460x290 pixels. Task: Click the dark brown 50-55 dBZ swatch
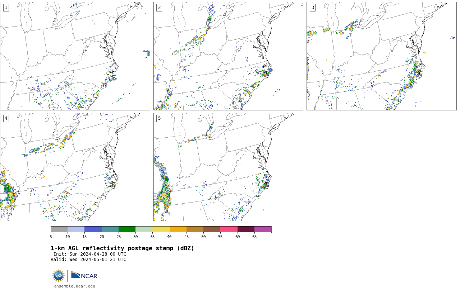pyautogui.click(x=212, y=229)
